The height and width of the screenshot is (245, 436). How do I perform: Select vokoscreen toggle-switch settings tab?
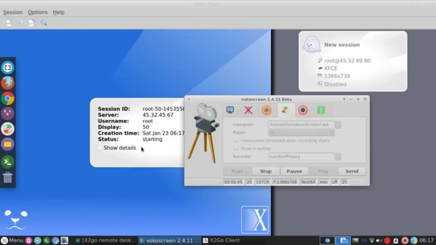click(x=285, y=110)
